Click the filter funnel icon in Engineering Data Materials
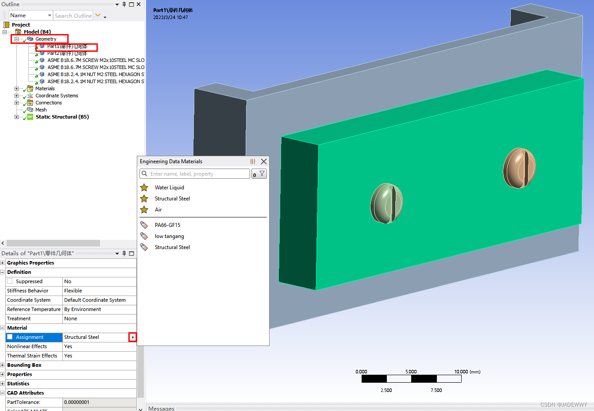The width and height of the screenshot is (594, 411). (261, 173)
